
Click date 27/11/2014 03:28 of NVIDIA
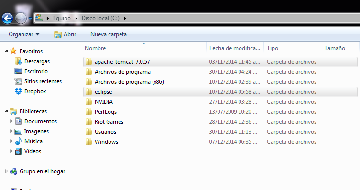(x=233, y=102)
